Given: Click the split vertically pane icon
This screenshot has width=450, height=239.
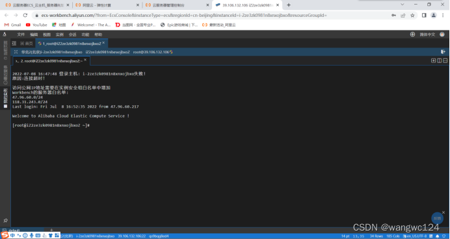Looking at the screenshot, I should 439,60.
